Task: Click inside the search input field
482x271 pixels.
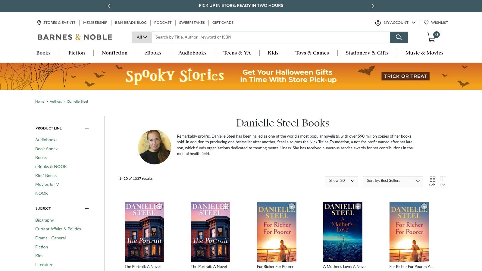Action: (268, 37)
